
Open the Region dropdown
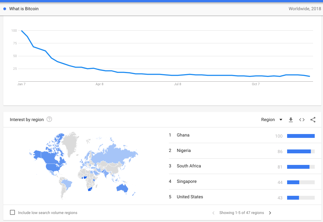[271, 120]
